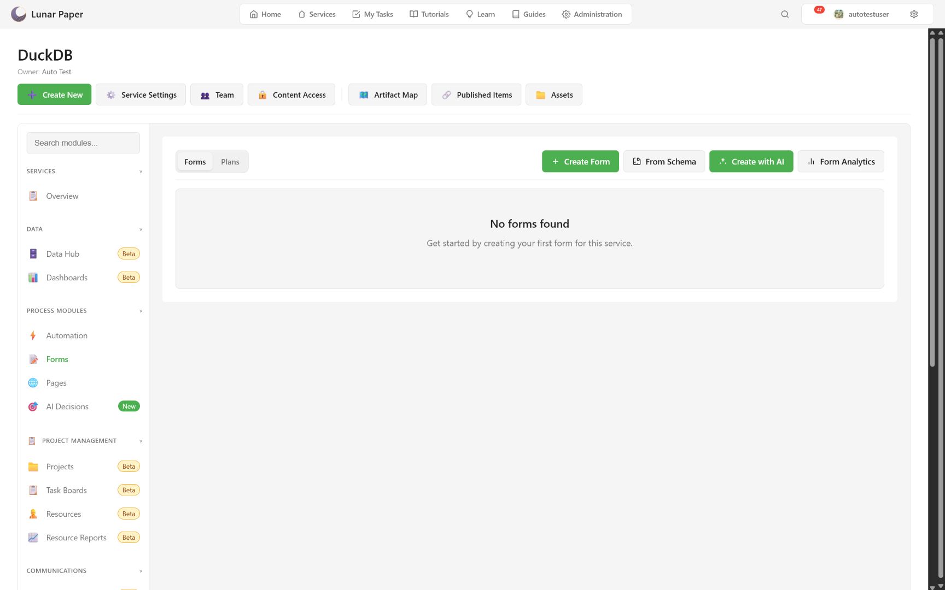Screen dimensions: 945x590
Task: Click the Resource Reports graph icon
Action: click(x=33, y=538)
